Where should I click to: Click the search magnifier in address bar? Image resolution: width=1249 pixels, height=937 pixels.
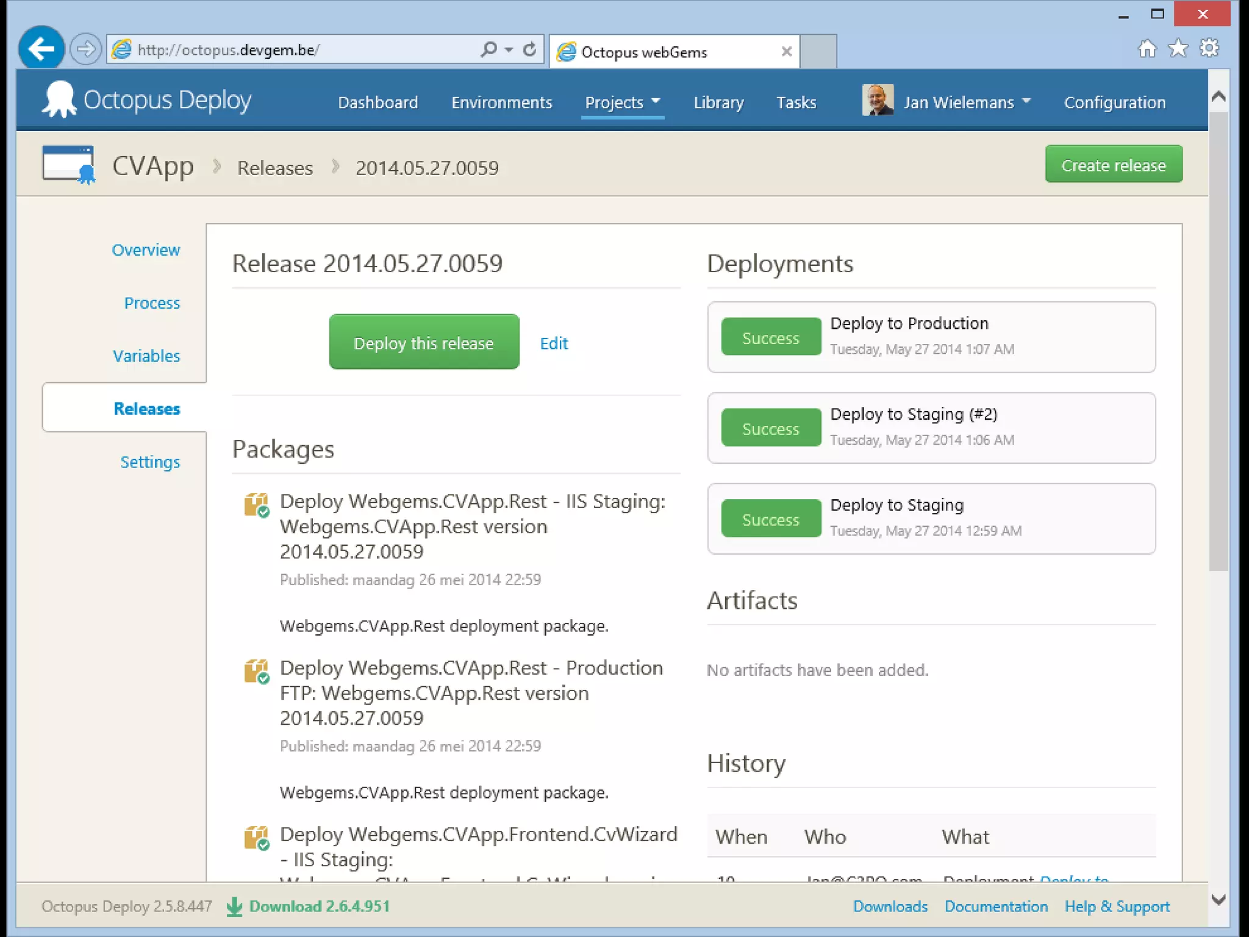(489, 49)
